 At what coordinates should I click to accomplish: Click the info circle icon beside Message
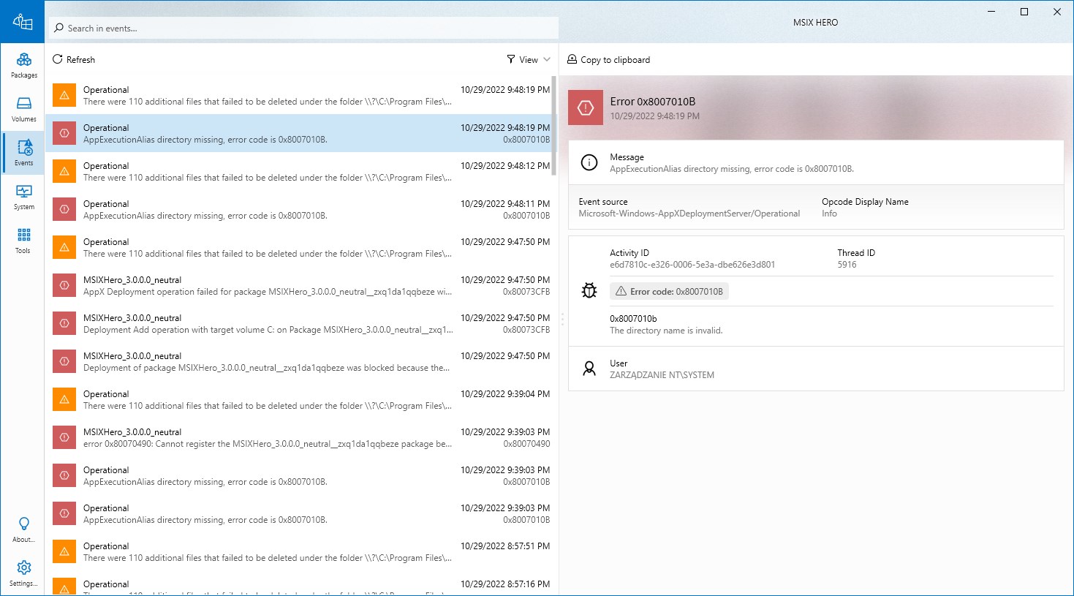tap(589, 162)
